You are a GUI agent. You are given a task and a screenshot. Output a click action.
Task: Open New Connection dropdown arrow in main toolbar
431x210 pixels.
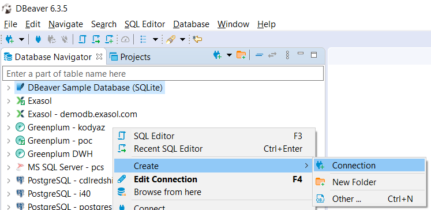[x=21, y=40]
